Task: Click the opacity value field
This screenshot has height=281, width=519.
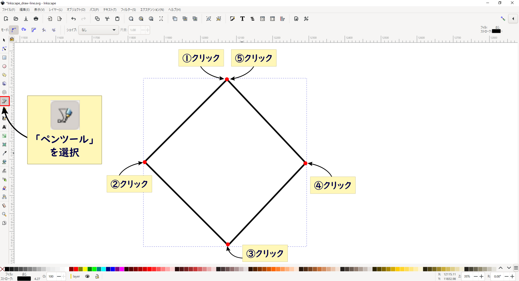Action: click(x=51, y=276)
